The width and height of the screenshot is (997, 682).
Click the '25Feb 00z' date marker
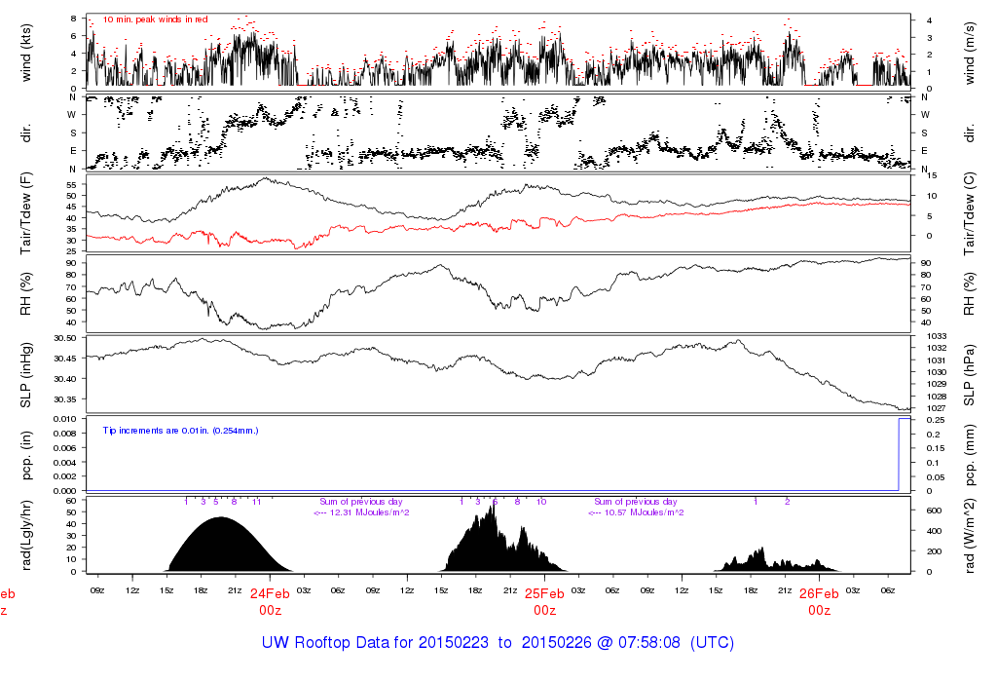pyautogui.click(x=544, y=601)
